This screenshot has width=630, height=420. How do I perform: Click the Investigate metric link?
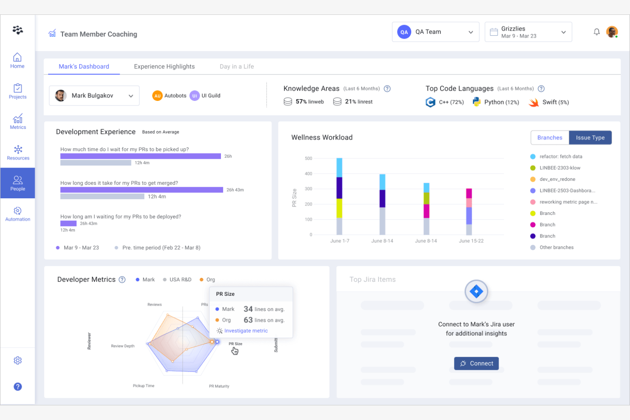[x=246, y=331]
